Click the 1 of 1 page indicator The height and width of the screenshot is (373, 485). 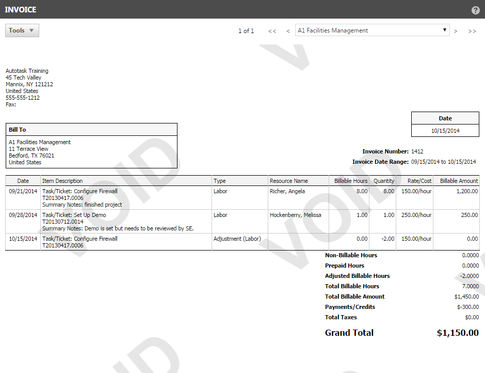[246, 31]
